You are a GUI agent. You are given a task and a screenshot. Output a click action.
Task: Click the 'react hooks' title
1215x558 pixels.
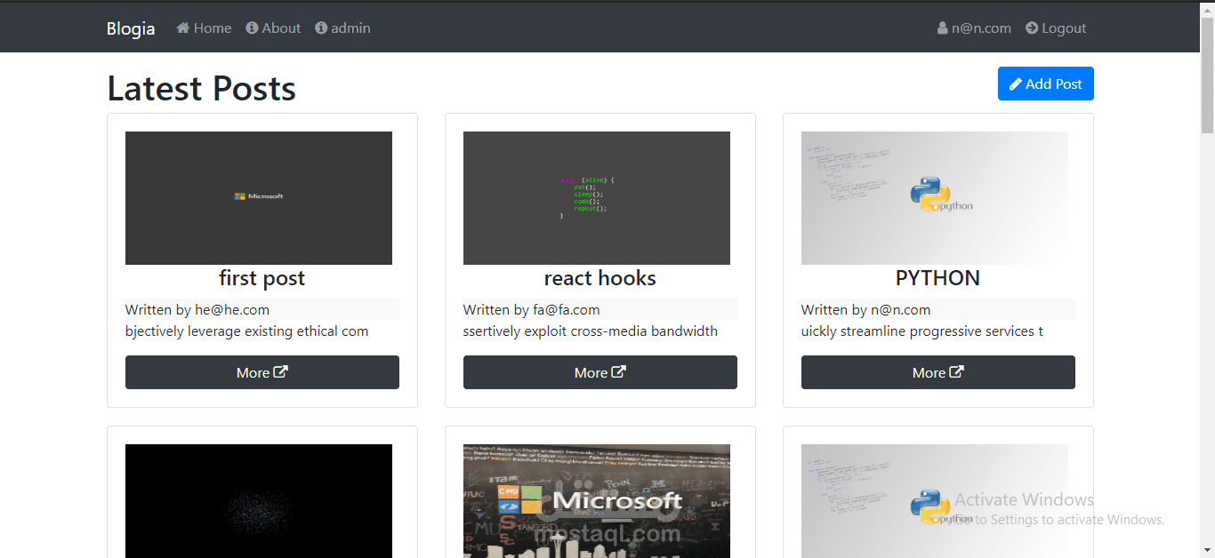[x=600, y=278]
